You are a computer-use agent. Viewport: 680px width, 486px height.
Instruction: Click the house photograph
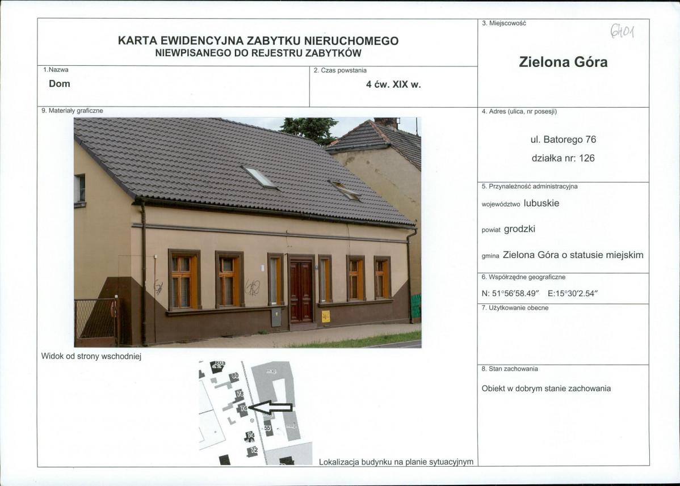247,233
